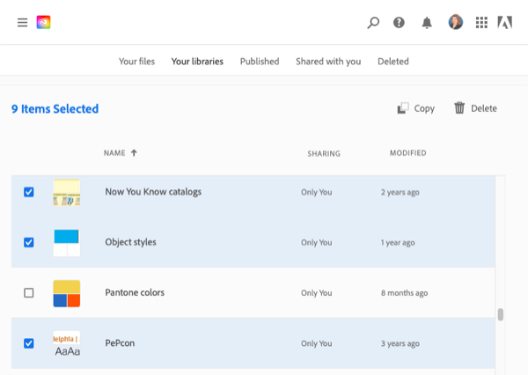Open the Now You Know catalogs thumbnail
This screenshot has height=375, width=528.
tap(67, 193)
